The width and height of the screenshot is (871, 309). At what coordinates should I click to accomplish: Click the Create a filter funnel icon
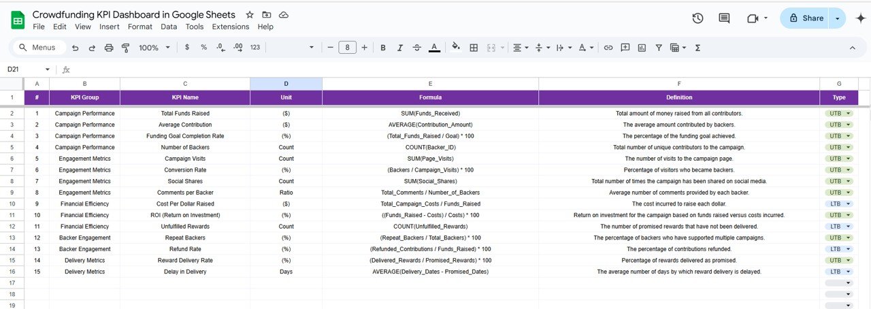659,48
